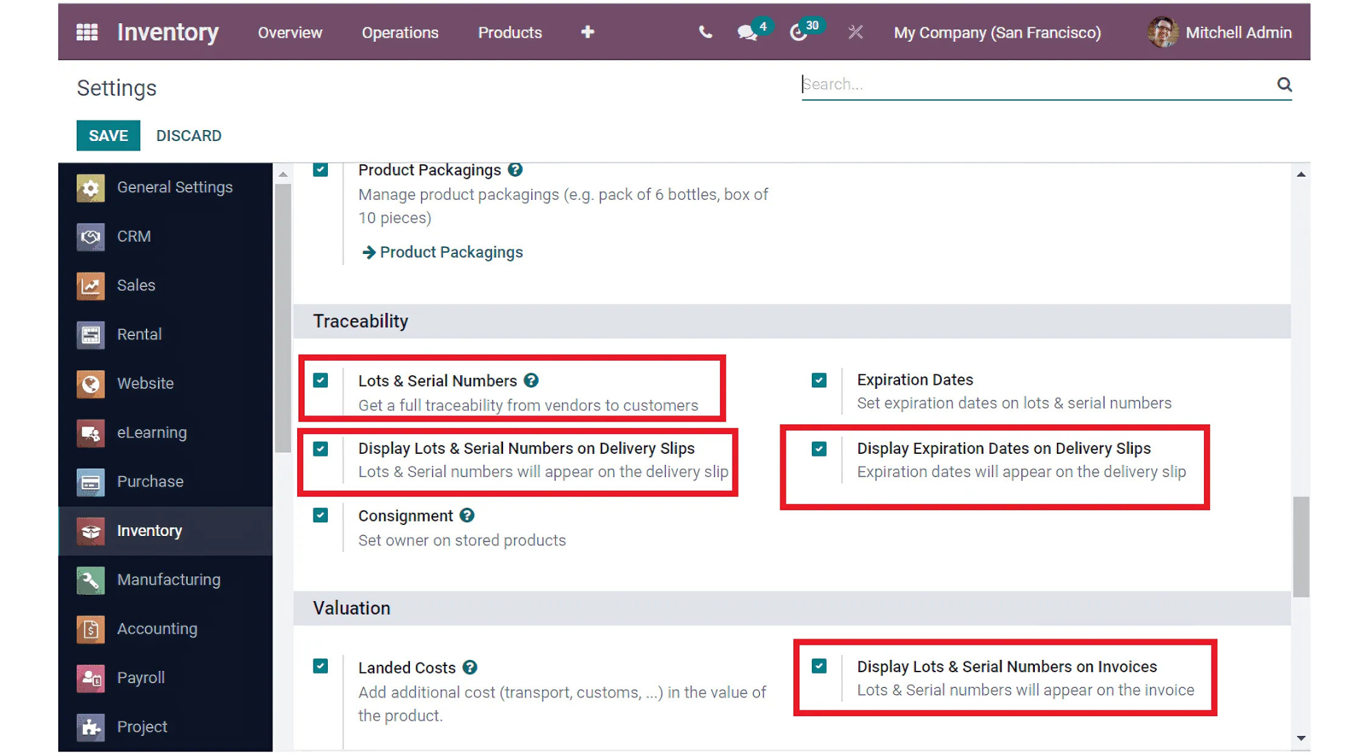Click help icon next to Landed Costs
The image size is (1369, 753).
[470, 667]
